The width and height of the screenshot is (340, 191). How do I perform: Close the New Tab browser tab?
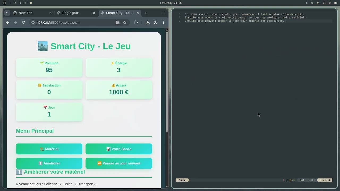point(50,13)
